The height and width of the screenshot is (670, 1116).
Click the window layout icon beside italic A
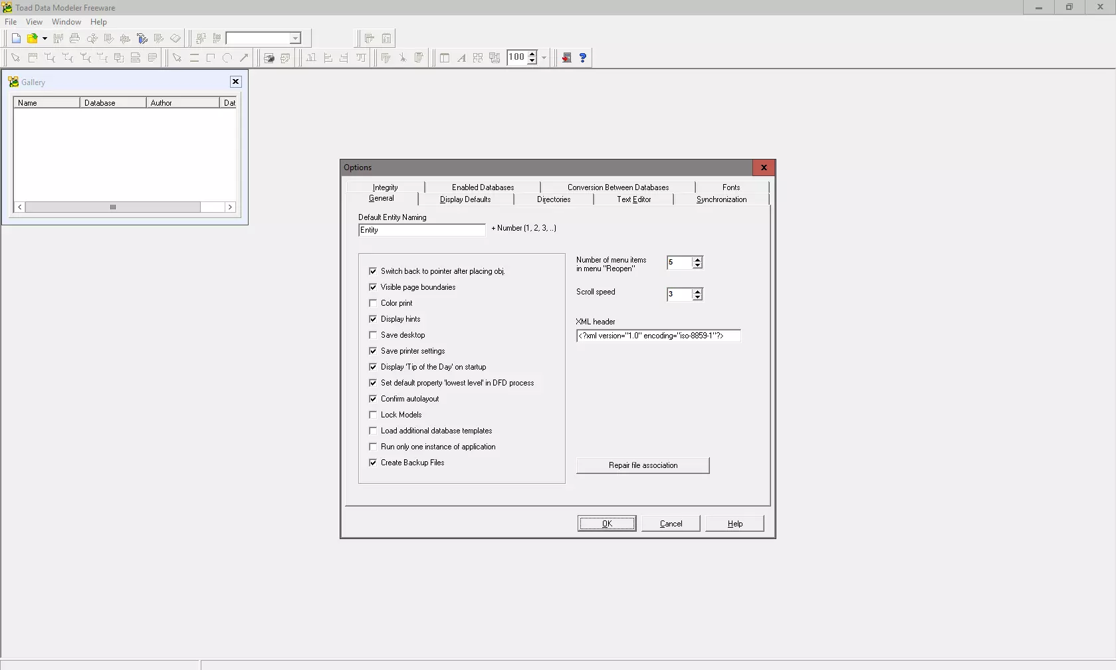click(445, 58)
